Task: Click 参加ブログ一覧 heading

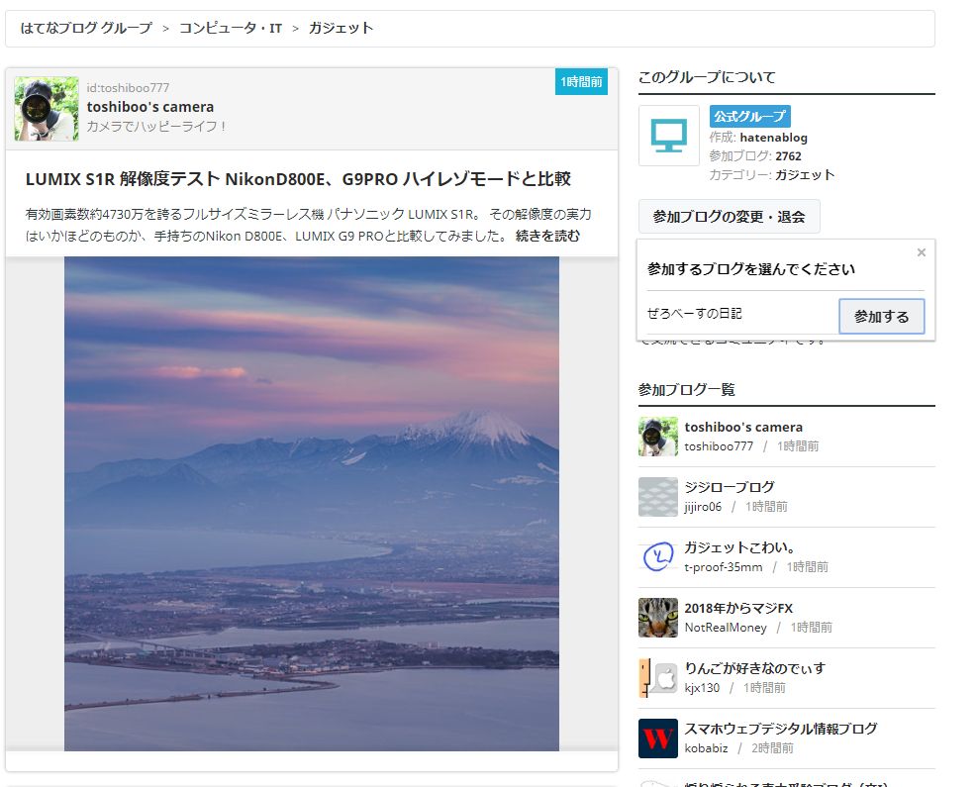Action: 687,390
